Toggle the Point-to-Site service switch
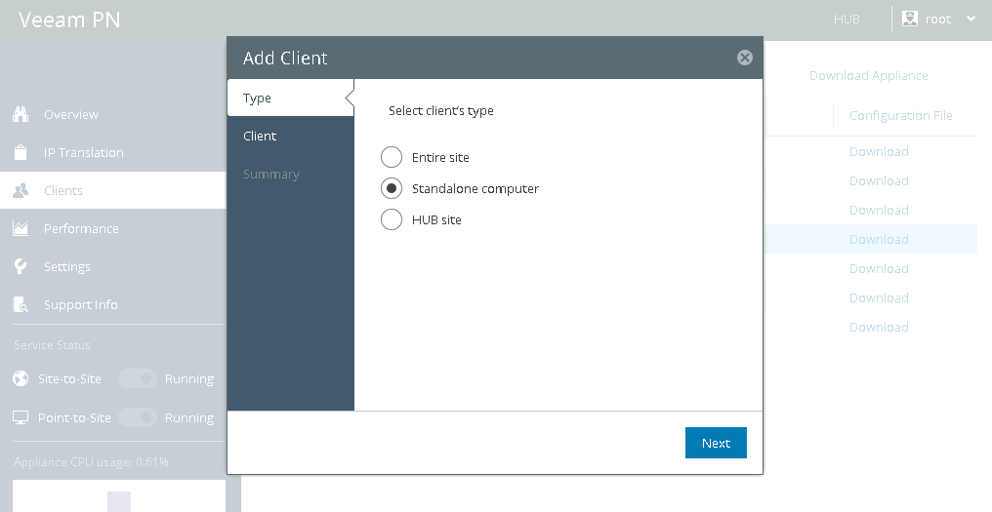Screen dimensions: 992x512 (138, 417)
